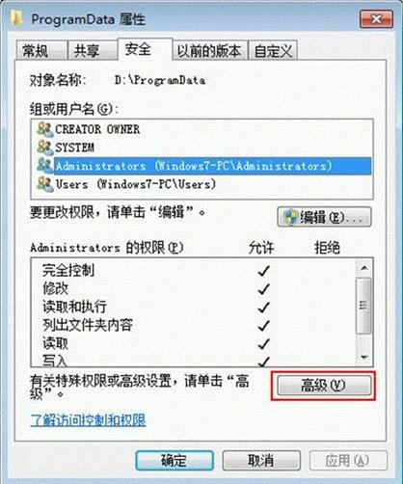The image size is (403, 484).
Task: Click the SYSTEM user group icon
Action: pos(45,148)
